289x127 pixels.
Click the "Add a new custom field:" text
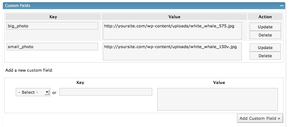(x=29, y=70)
